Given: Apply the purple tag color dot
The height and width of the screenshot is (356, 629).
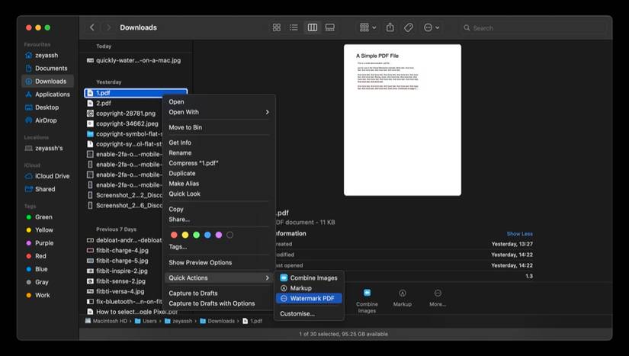Looking at the screenshot, I should click(219, 235).
